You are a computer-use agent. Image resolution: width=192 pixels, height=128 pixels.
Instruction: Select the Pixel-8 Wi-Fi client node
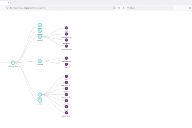click(x=66, y=76)
